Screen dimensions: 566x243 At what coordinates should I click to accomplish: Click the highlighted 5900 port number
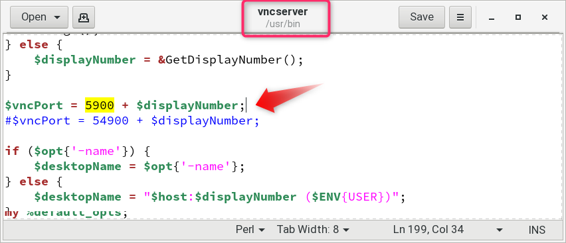100,105
